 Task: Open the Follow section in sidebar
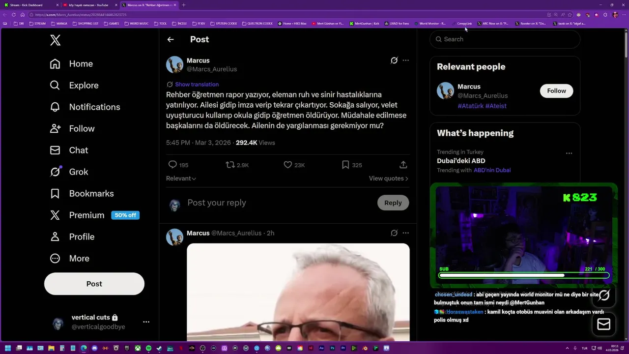coord(72,129)
